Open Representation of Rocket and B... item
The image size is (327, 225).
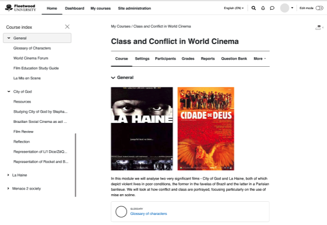tap(41, 162)
